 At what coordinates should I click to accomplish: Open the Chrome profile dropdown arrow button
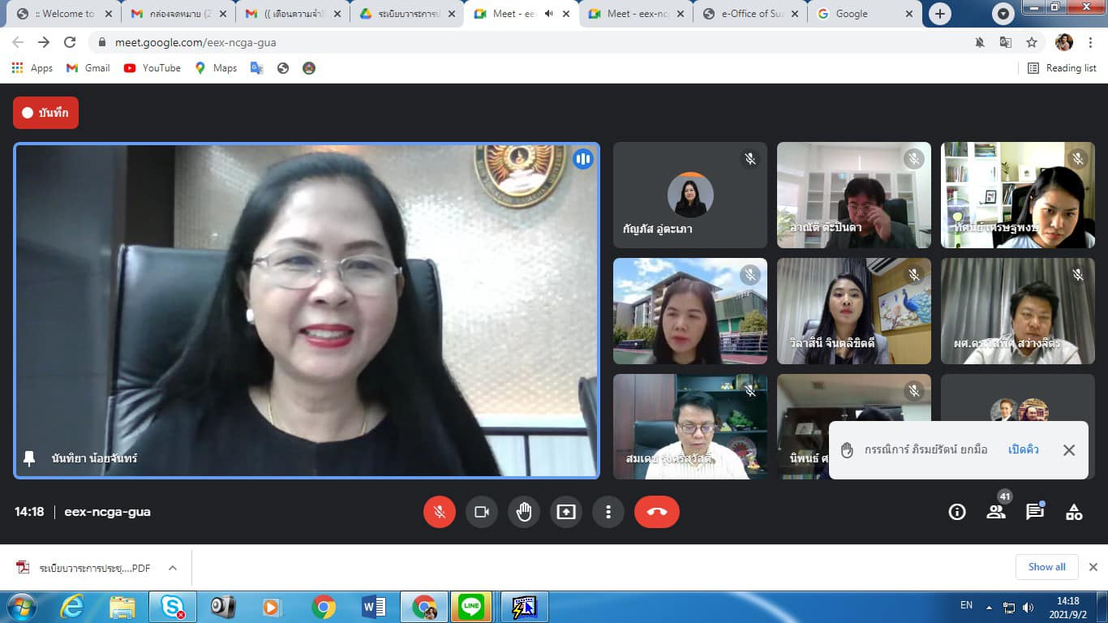[x=1004, y=14]
